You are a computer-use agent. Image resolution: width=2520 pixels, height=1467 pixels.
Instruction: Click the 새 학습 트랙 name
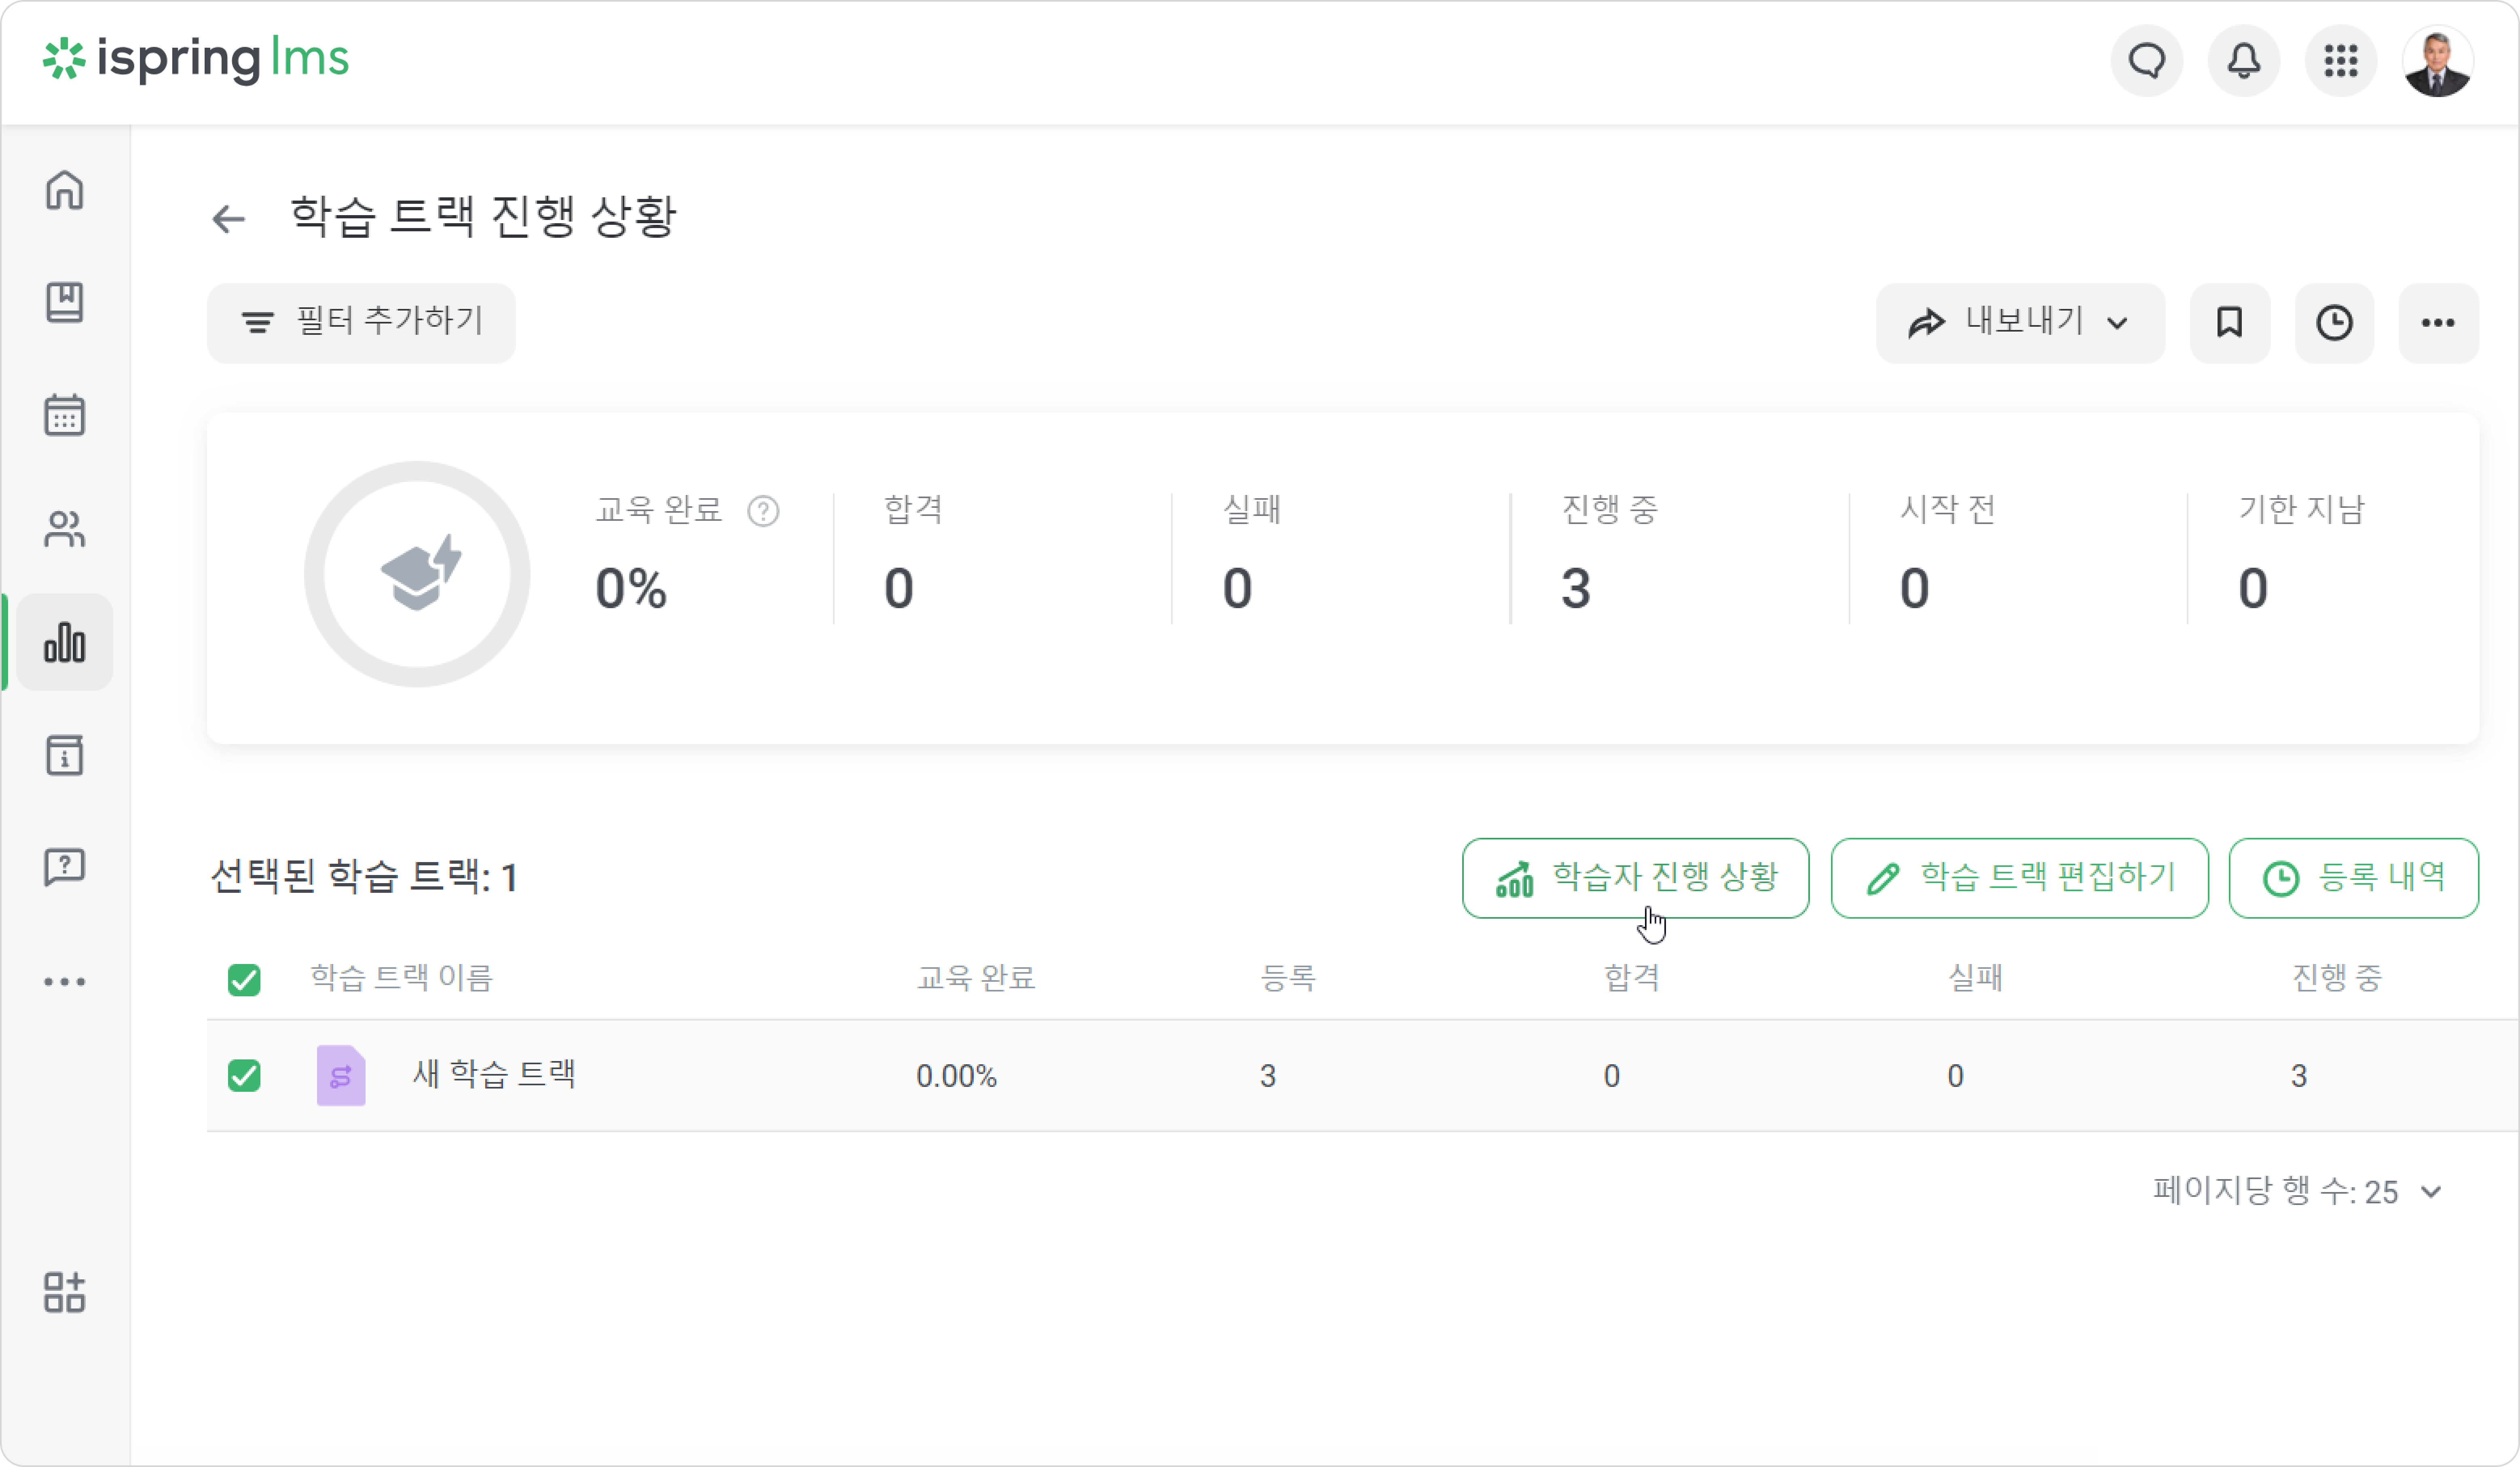pyautogui.click(x=494, y=1074)
